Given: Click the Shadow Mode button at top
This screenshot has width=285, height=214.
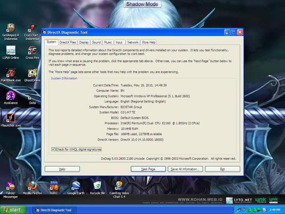Looking at the screenshot, I should tap(142, 4).
